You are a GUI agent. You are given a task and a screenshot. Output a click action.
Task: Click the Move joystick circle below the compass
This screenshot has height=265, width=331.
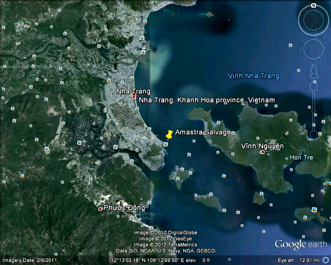314,49
